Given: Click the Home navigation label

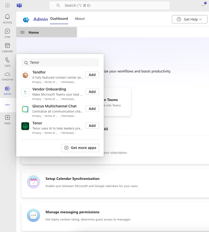Looking at the screenshot, I should coord(34,32).
